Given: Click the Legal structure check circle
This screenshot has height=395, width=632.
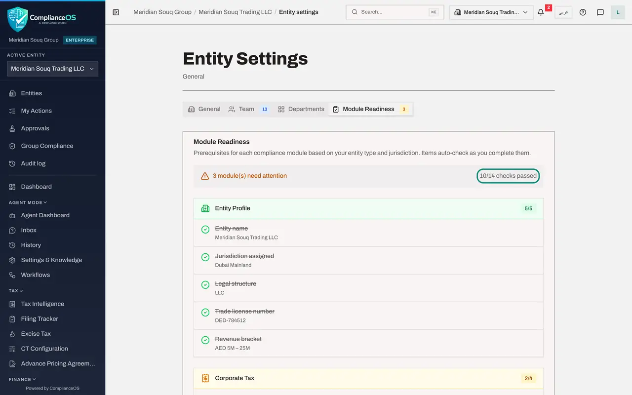Looking at the screenshot, I should (x=205, y=285).
